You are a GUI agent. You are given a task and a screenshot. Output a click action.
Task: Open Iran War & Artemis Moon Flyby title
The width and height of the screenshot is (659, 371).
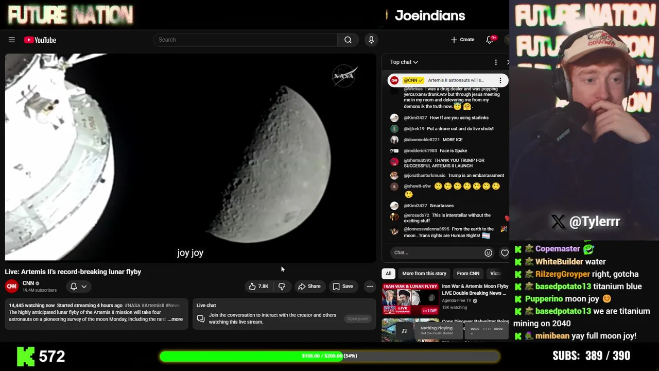click(x=475, y=290)
